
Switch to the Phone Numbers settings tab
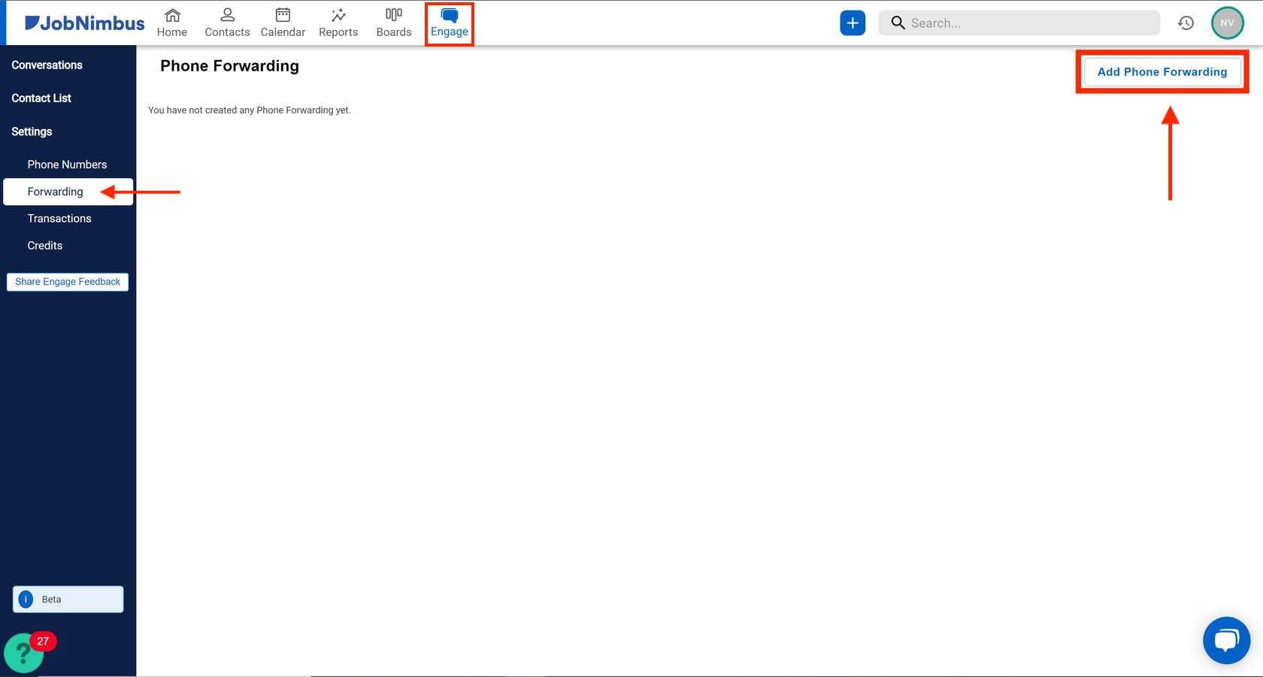point(67,164)
